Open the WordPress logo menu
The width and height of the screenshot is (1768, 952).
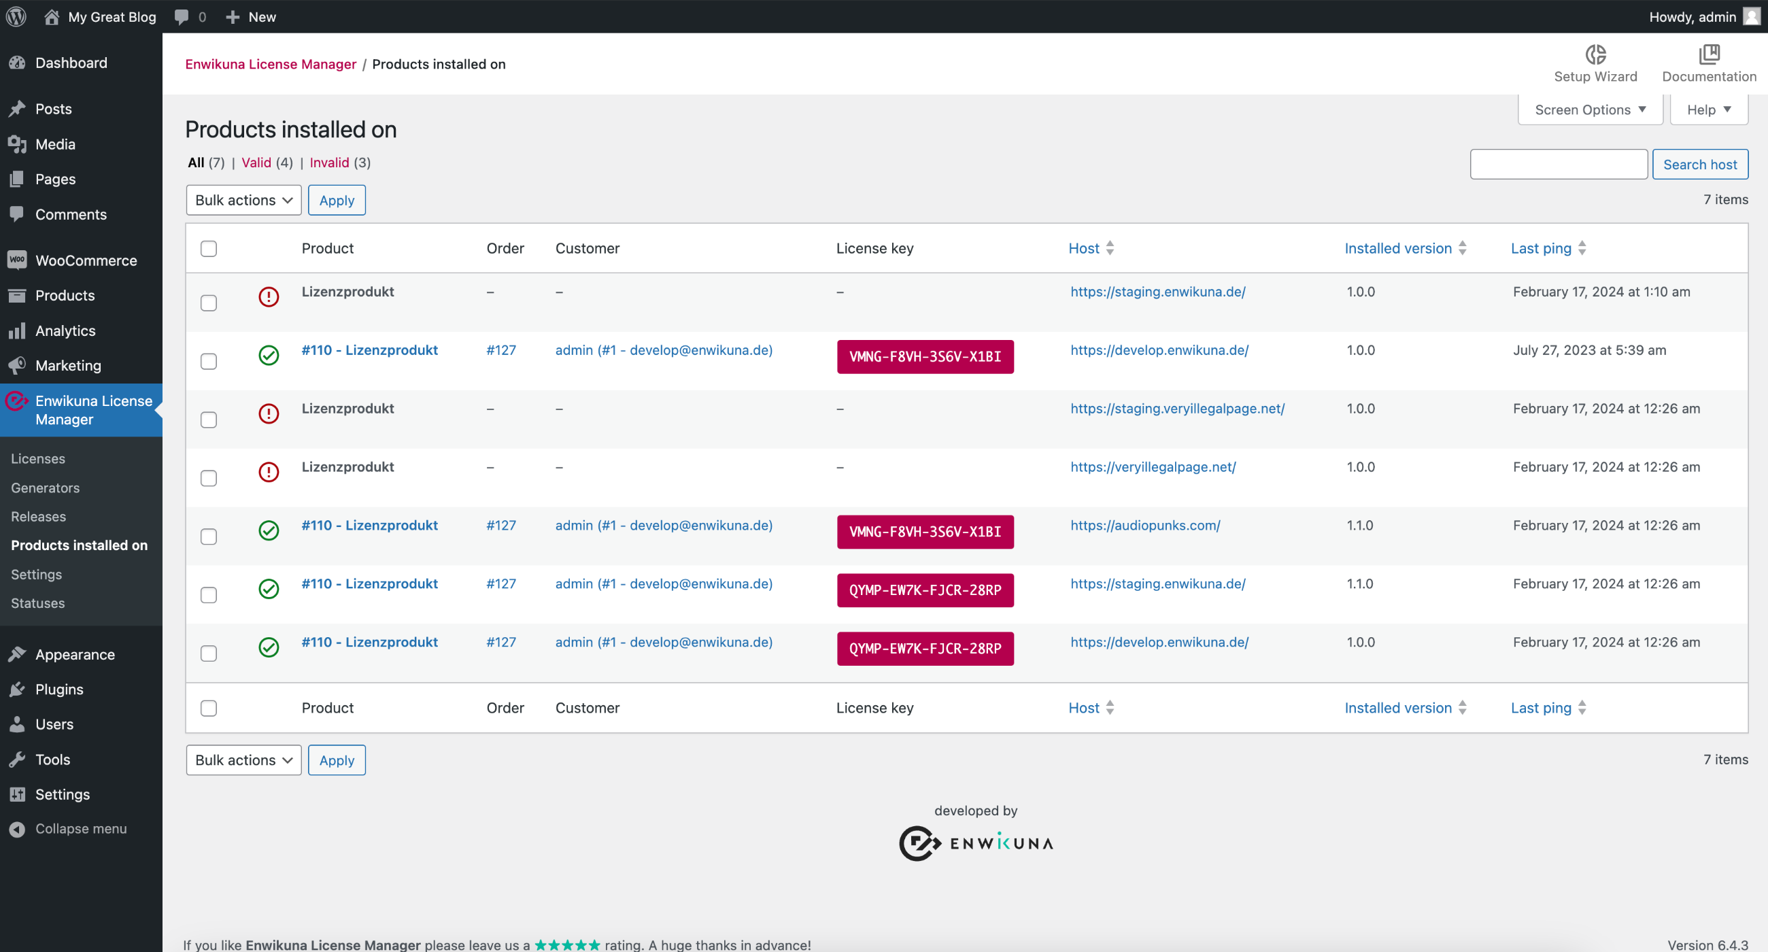pyautogui.click(x=16, y=16)
